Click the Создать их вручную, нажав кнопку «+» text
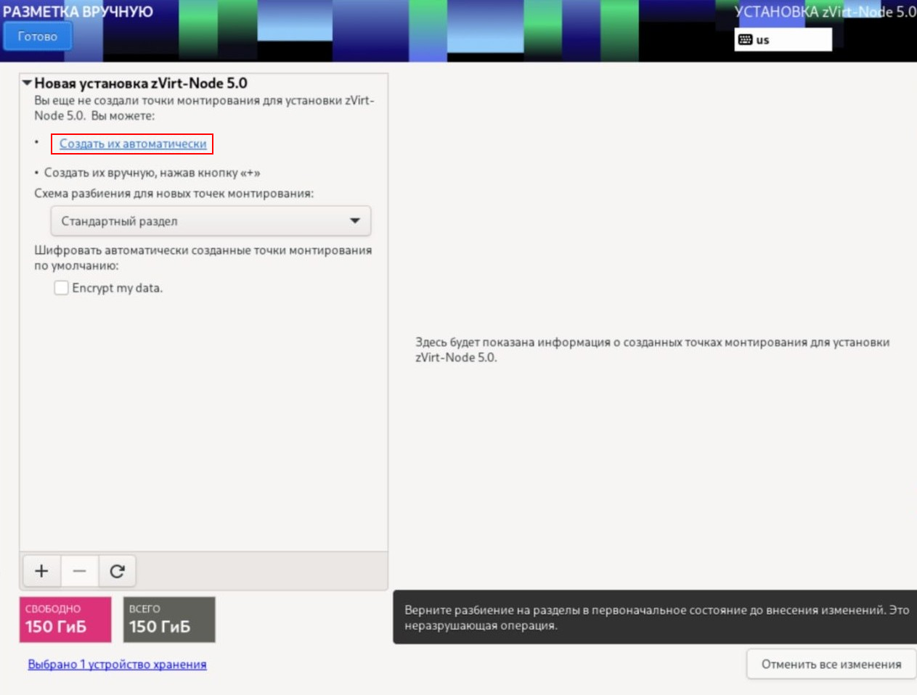 coord(152,173)
